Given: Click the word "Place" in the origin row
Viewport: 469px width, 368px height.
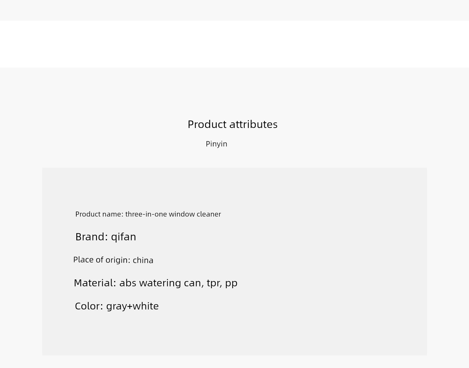Looking at the screenshot, I should (83, 260).
